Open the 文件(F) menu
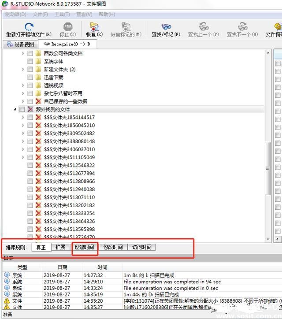This screenshot has width=282, height=319. (40, 14)
